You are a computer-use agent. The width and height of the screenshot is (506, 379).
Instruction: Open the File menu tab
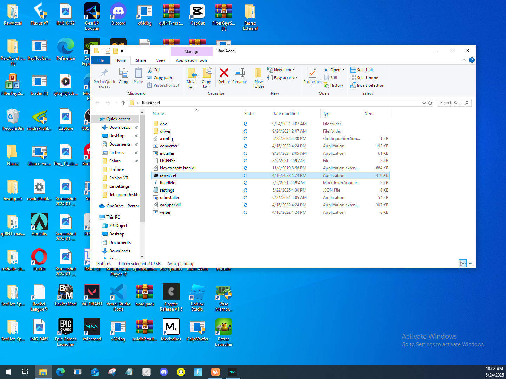(100, 60)
